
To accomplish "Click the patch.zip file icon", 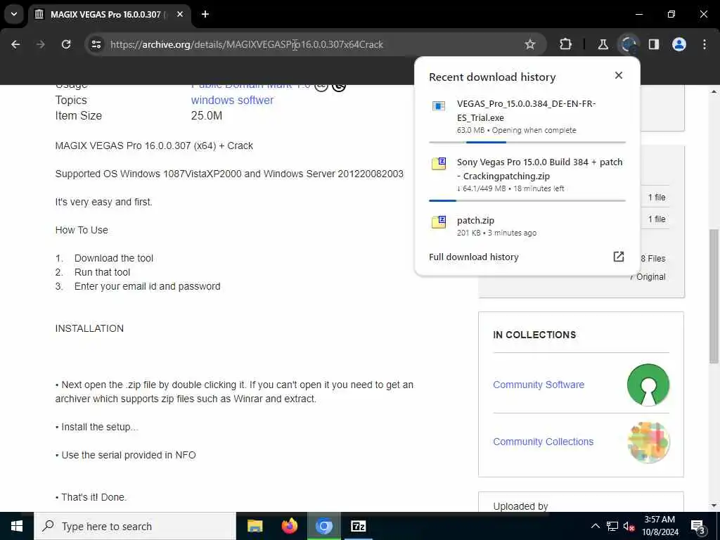I will pos(439,221).
